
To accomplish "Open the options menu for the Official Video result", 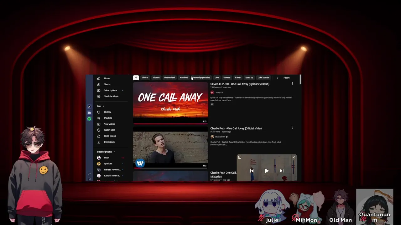I will pos(293,128).
